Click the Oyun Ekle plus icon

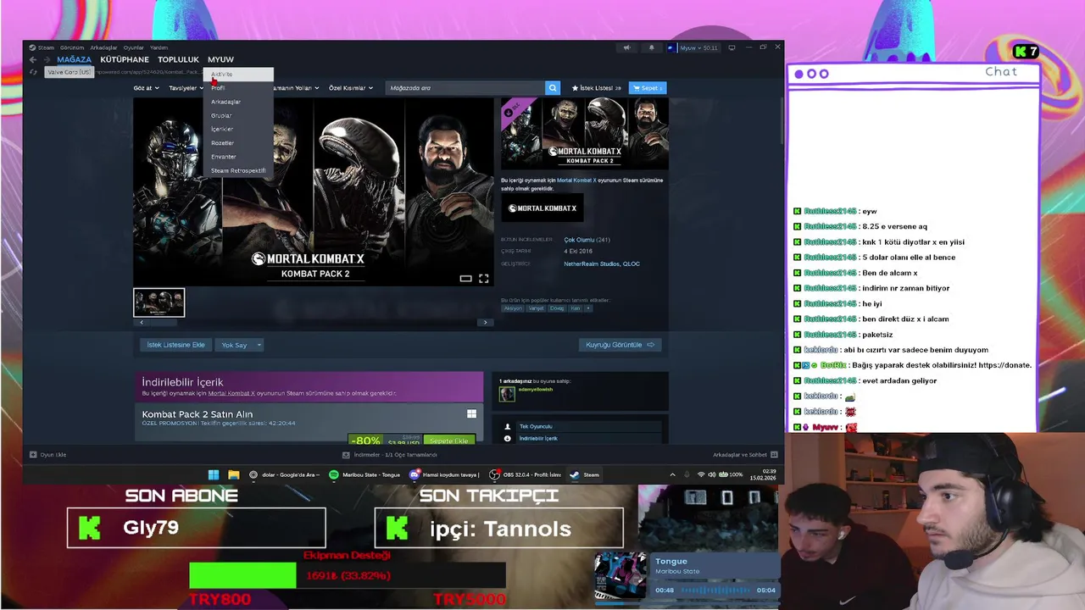coord(33,455)
